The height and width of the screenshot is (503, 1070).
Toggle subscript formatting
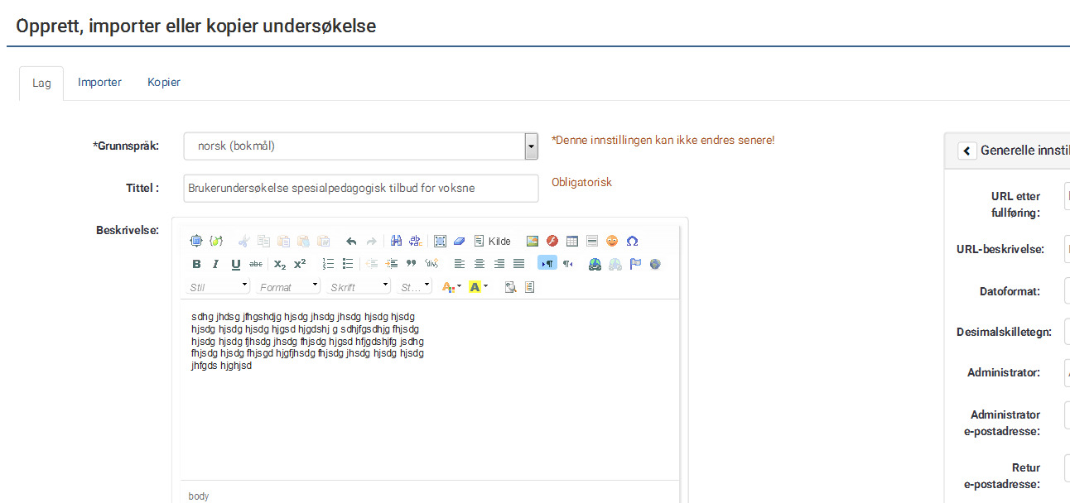click(x=280, y=264)
